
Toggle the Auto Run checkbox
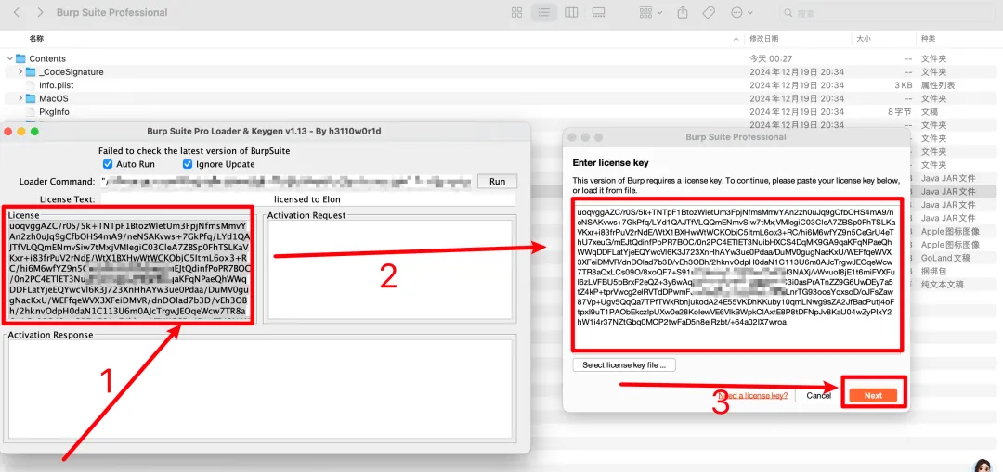pos(108,164)
